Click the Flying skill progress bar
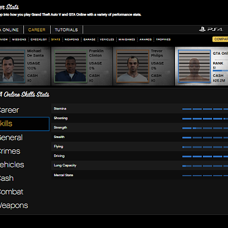 tap(205, 147)
